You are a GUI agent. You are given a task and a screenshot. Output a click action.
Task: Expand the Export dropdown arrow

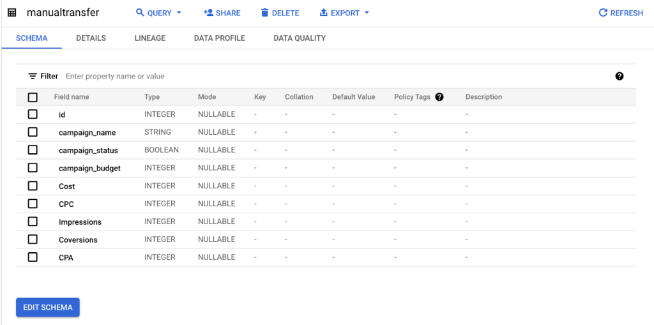(367, 13)
